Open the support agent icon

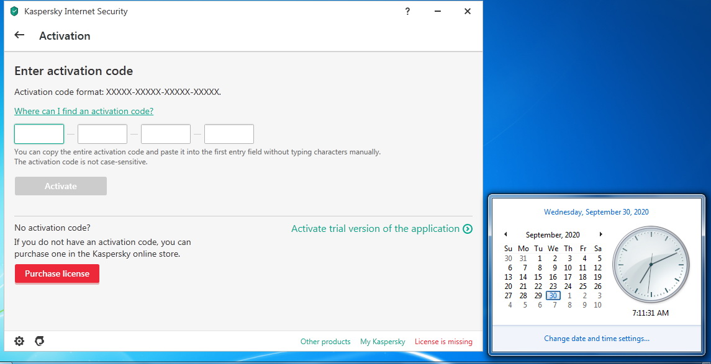[40, 341]
